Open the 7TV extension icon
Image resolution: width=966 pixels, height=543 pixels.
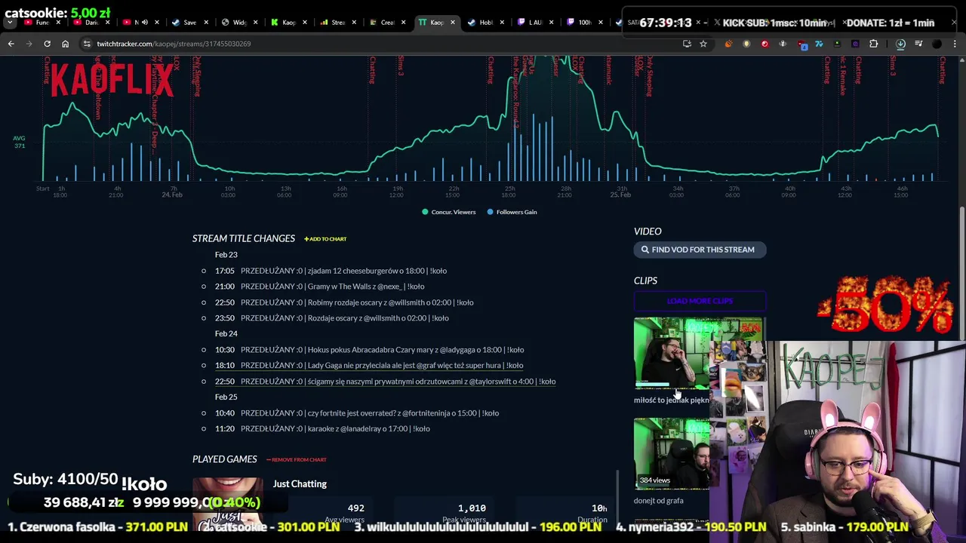[819, 44]
